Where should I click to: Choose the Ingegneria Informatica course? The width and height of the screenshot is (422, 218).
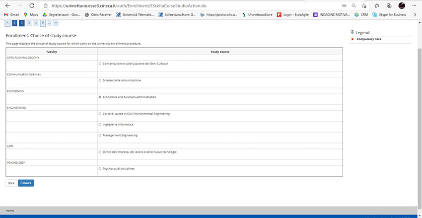[x=100, y=124]
